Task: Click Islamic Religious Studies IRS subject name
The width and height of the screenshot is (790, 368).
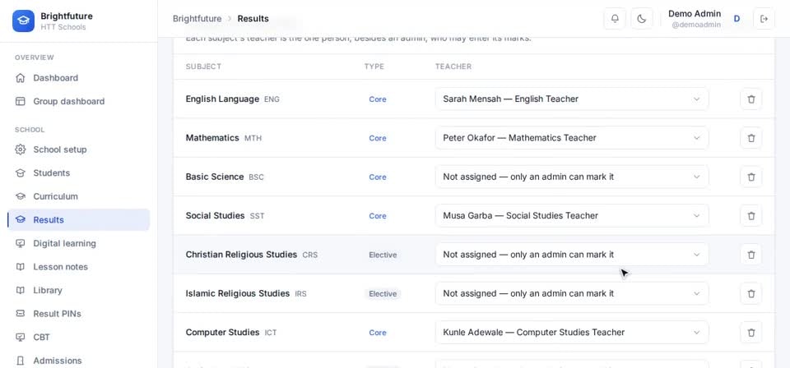Action: point(246,293)
